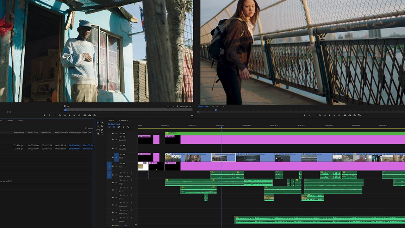Image resolution: width=405 pixels, height=228 pixels.
Task: Mute the Music 1 audio track
Action: pos(124,218)
